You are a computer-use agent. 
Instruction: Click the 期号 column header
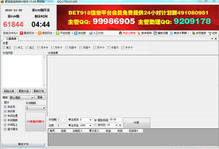52,131
